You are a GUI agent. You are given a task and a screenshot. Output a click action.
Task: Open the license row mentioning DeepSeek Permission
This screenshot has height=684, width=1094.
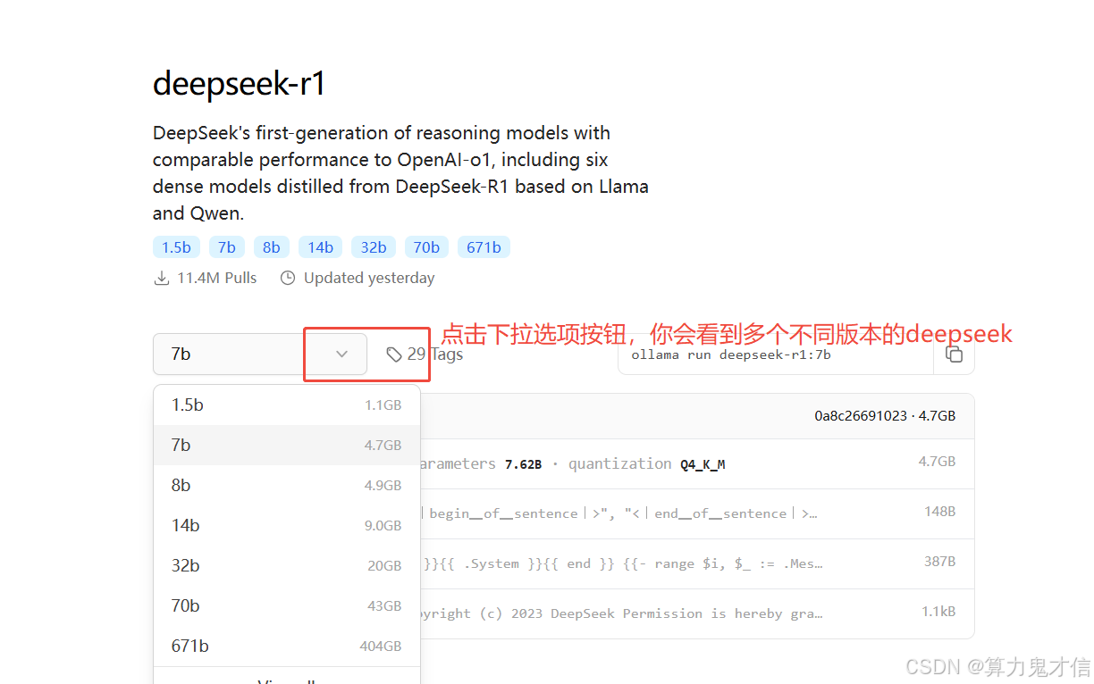697,613
